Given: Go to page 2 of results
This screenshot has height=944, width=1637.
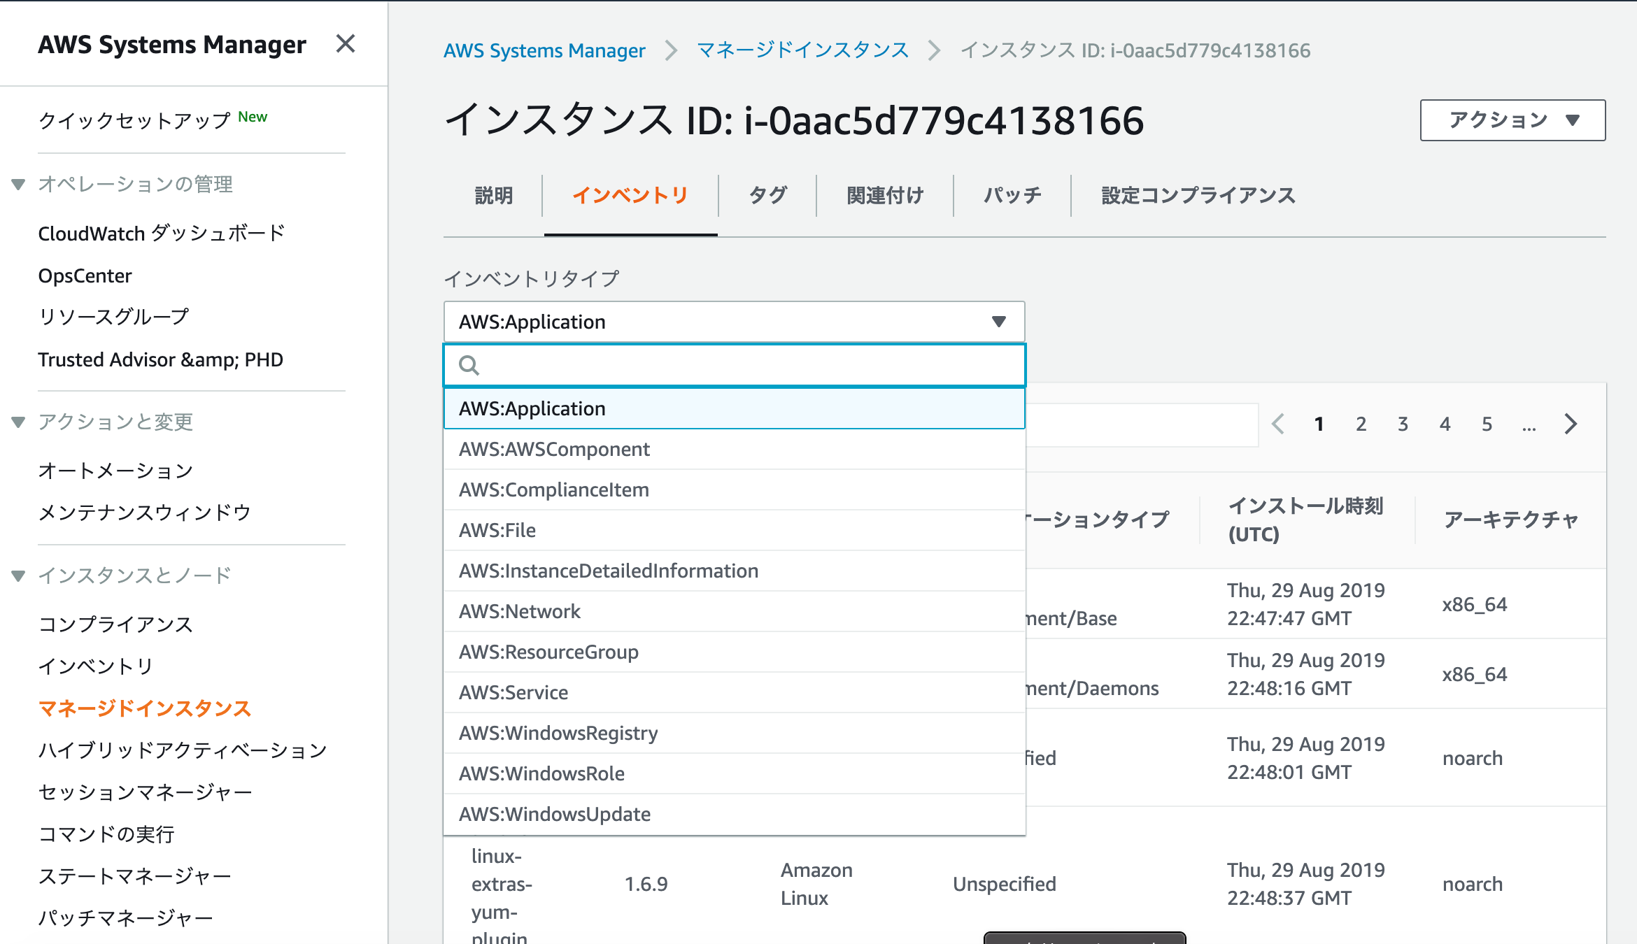Looking at the screenshot, I should (x=1361, y=424).
